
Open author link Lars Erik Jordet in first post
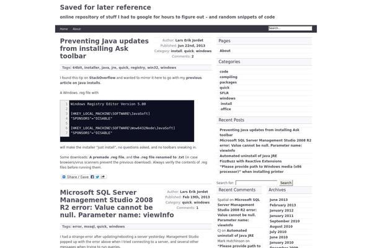tap(189, 40)
